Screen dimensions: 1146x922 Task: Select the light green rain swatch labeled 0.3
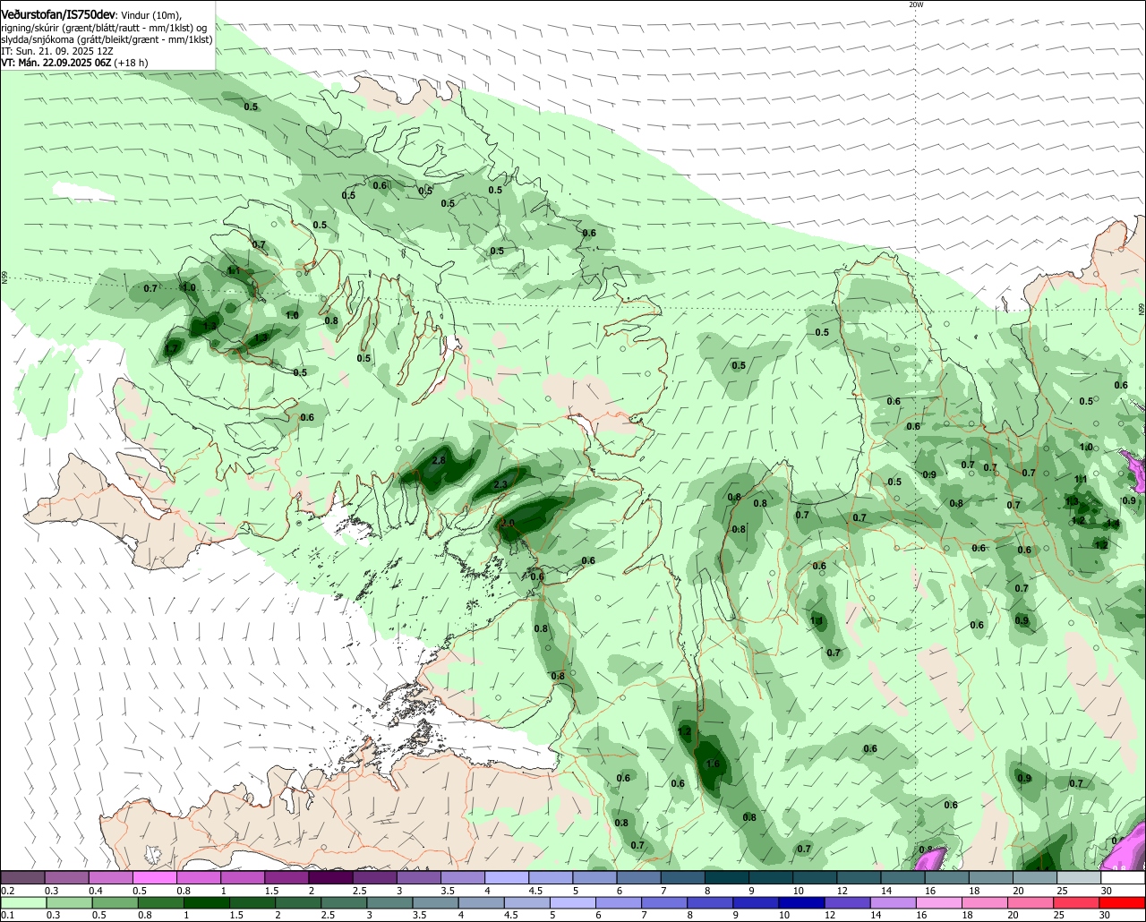pyautogui.click(x=68, y=903)
